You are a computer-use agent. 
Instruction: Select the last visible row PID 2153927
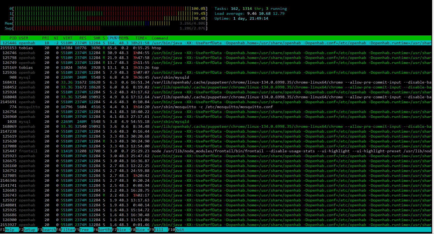coord(216,225)
